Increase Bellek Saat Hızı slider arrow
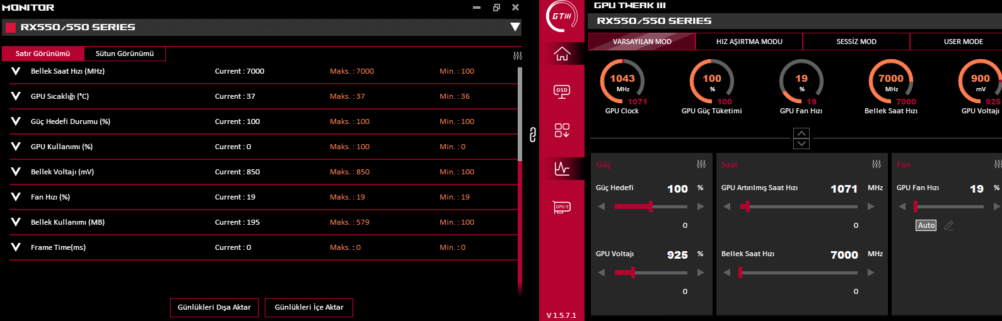Image resolution: width=1002 pixels, height=321 pixels. pos(871,273)
